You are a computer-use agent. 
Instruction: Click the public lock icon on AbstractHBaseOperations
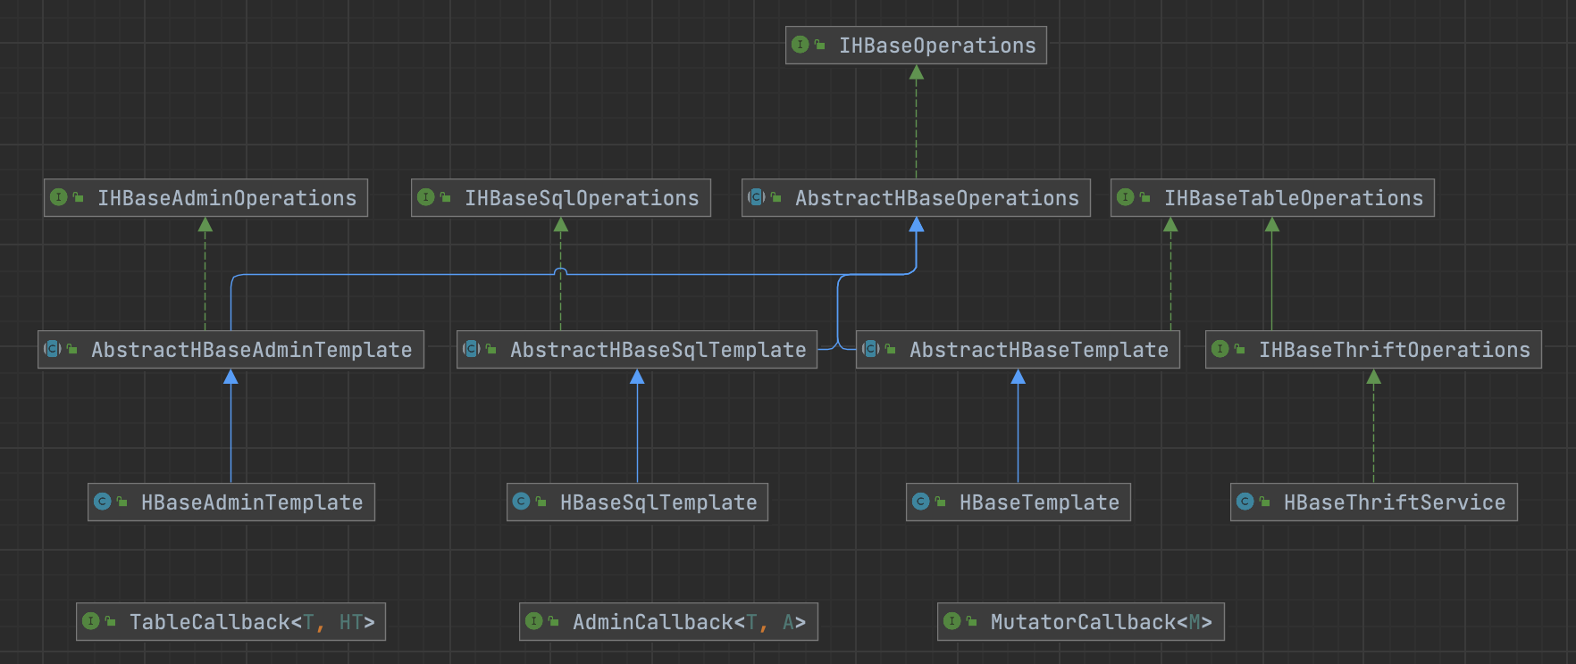click(x=775, y=197)
